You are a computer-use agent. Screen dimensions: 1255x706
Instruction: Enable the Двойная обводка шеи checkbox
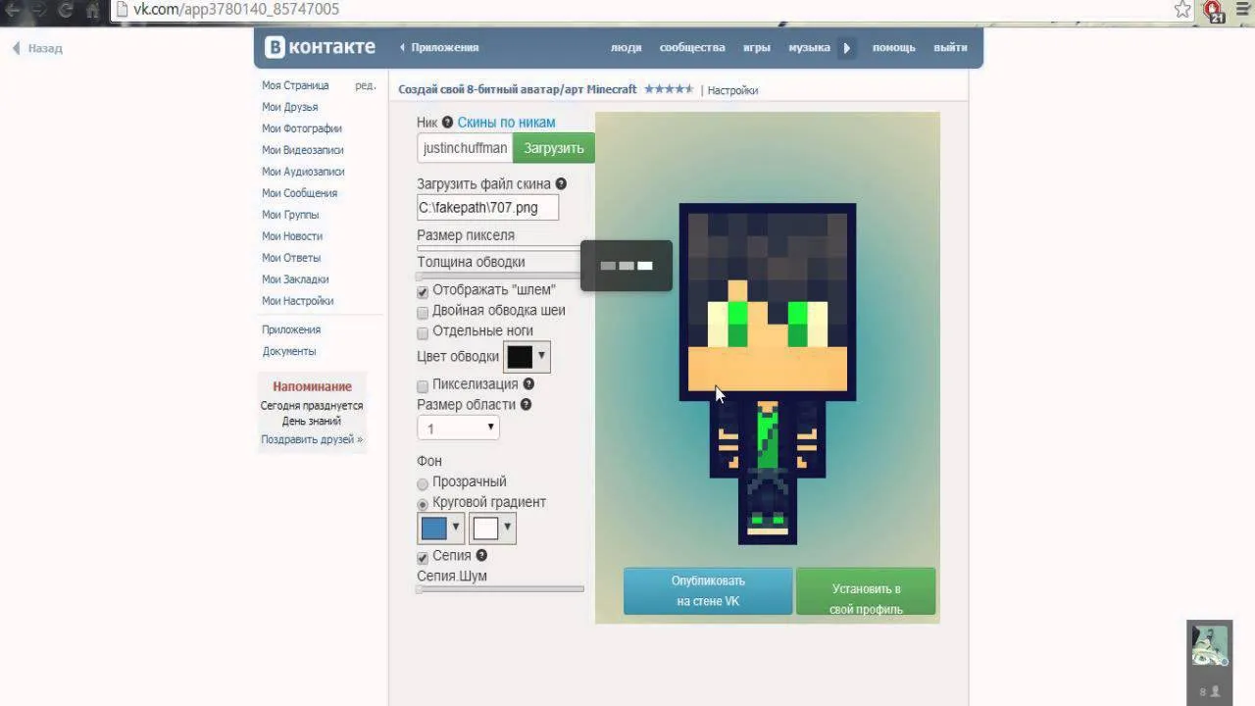click(423, 312)
